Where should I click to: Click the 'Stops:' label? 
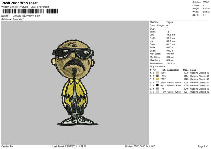coord(153,28)
